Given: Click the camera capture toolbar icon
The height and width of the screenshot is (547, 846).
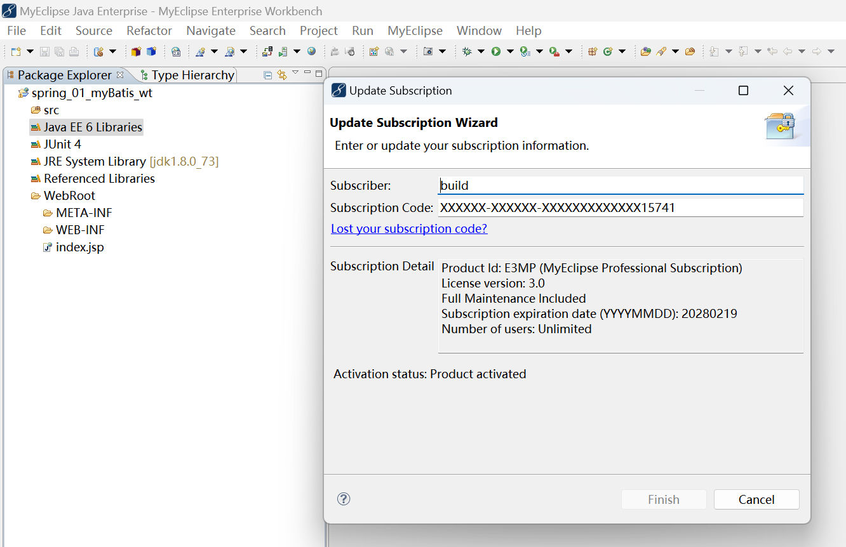Looking at the screenshot, I should (x=428, y=51).
